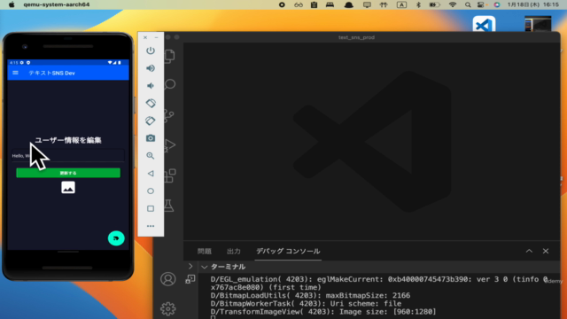The image size is (567, 319).
Task: Open the qemu-system-aarch64 menu bar item
Action: 56,4
